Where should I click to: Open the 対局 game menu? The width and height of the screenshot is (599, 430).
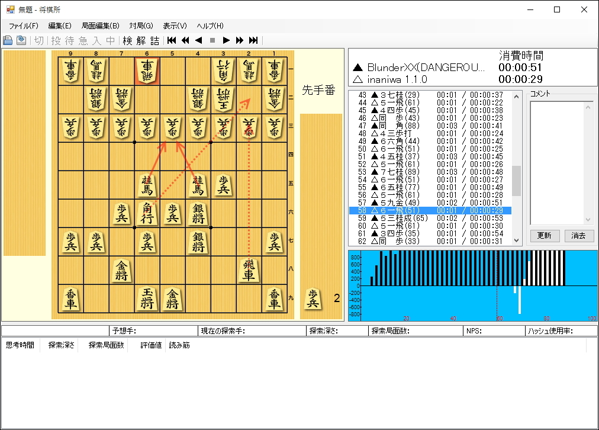pyautogui.click(x=140, y=26)
